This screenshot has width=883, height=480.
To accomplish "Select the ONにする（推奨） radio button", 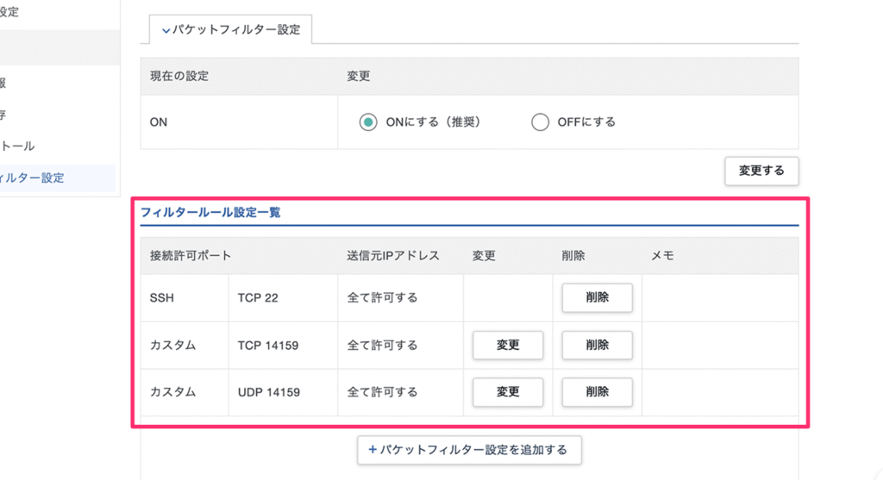I will coord(368,122).
